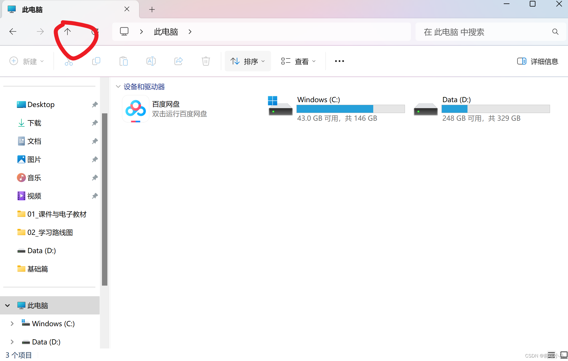Click the cut scissors icon
Viewport: 568px width, 361px height.
(69, 61)
